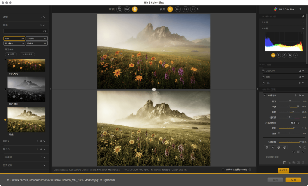Set zoom to FIT
308x186 pixels.
click(170, 9)
